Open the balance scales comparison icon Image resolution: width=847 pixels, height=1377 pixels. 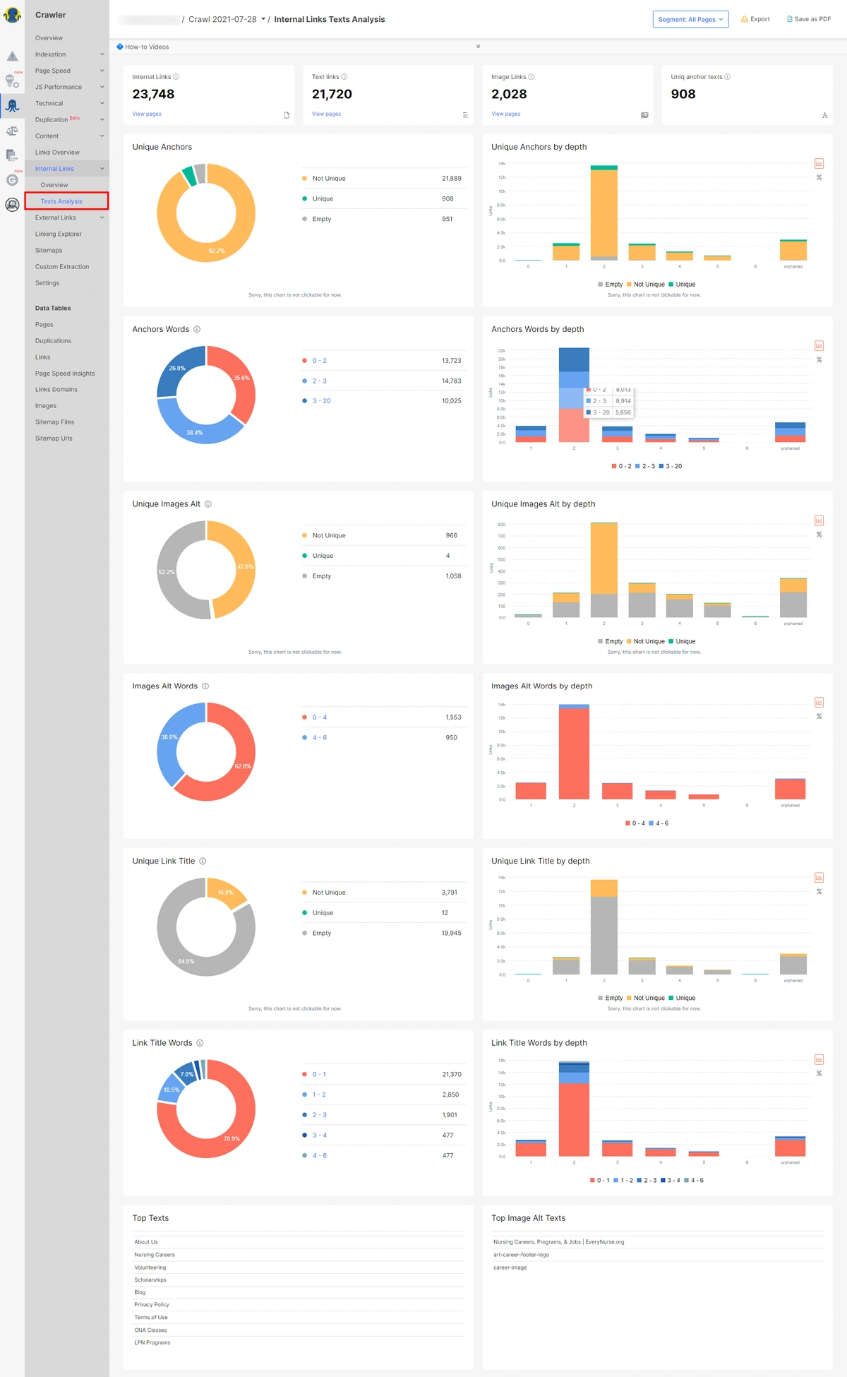coord(12,131)
